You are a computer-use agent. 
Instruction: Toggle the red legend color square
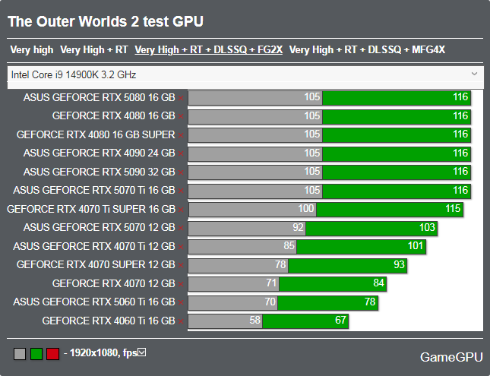(x=52, y=353)
